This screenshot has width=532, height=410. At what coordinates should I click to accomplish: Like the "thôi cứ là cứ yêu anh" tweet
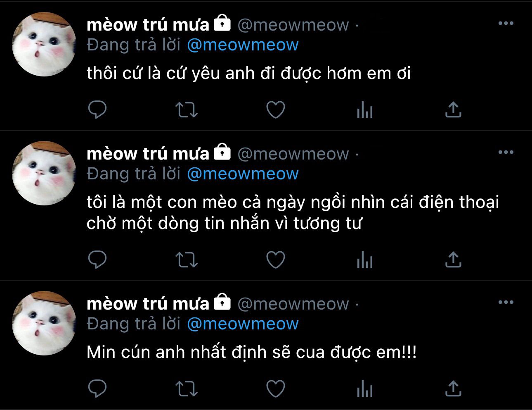tap(276, 110)
